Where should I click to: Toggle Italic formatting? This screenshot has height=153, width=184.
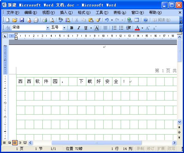click(x=79, y=28)
